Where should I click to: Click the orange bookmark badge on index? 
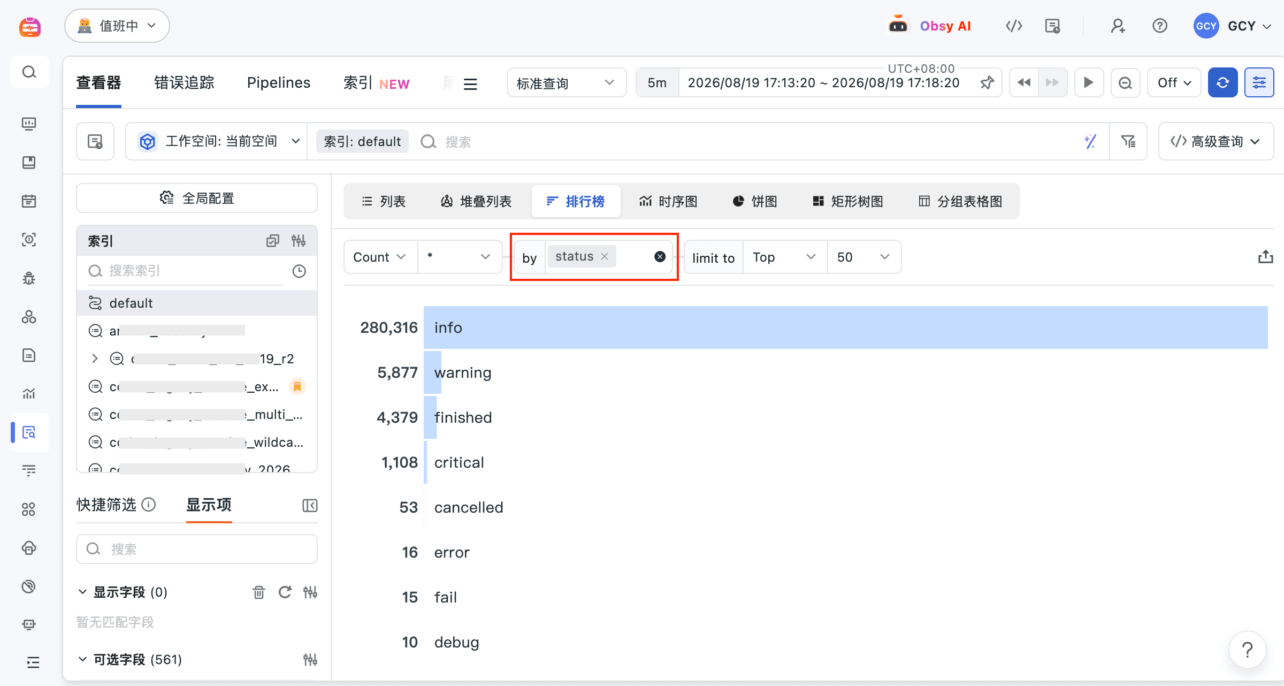297,386
